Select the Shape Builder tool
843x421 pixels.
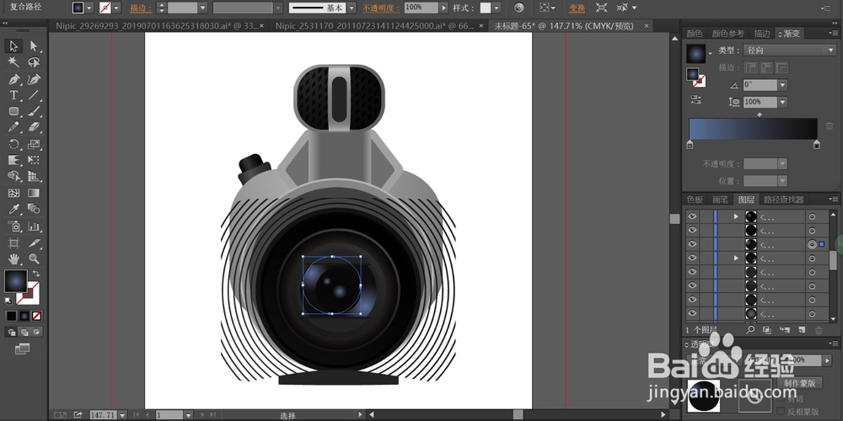(x=14, y=176)
